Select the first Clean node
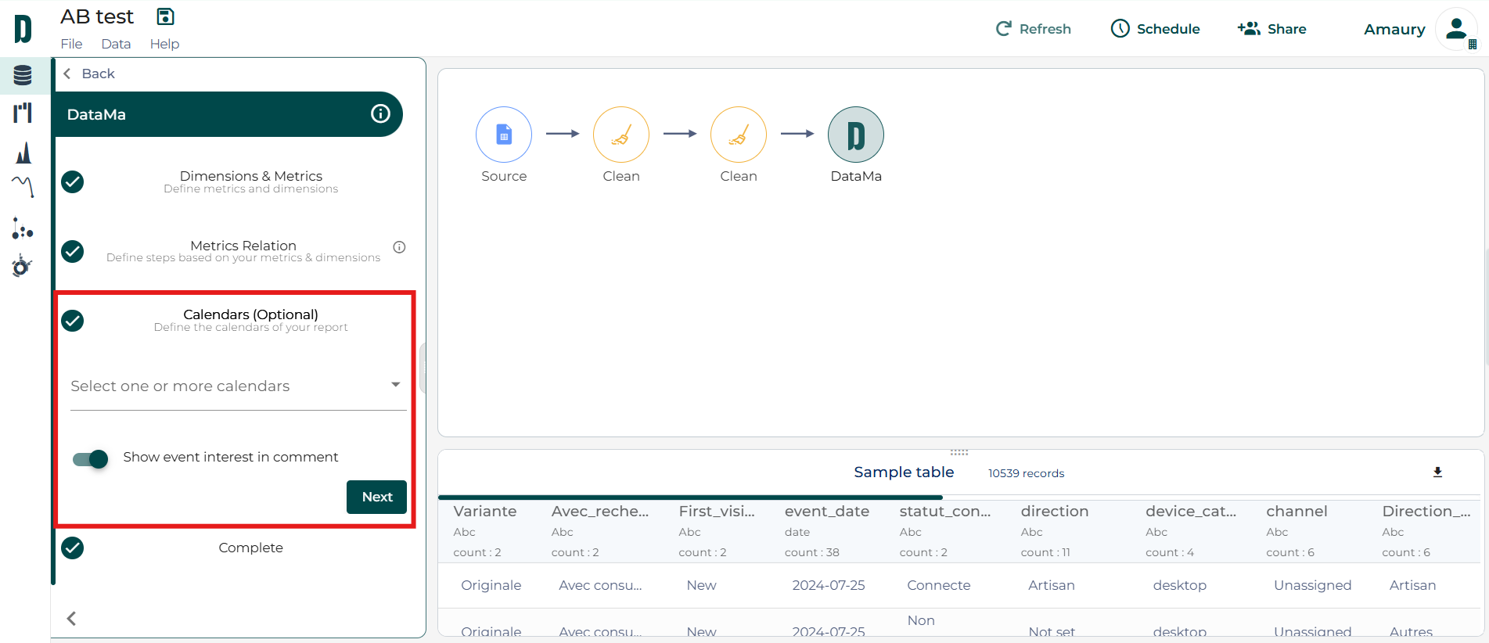The height and width of the screenshot is (643, 1489). 621,135
